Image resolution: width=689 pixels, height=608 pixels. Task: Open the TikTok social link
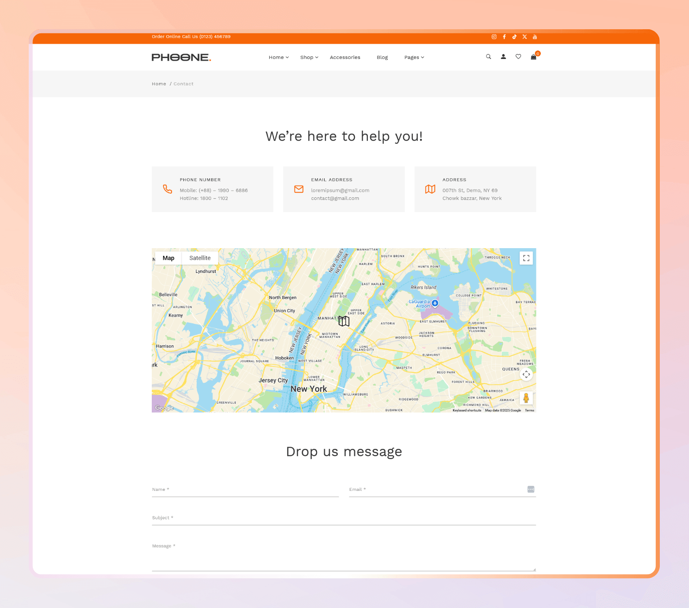514,37
